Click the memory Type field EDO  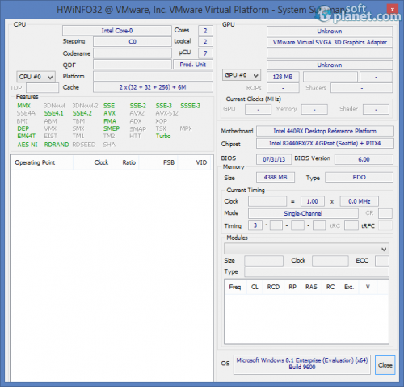(359, 177)
